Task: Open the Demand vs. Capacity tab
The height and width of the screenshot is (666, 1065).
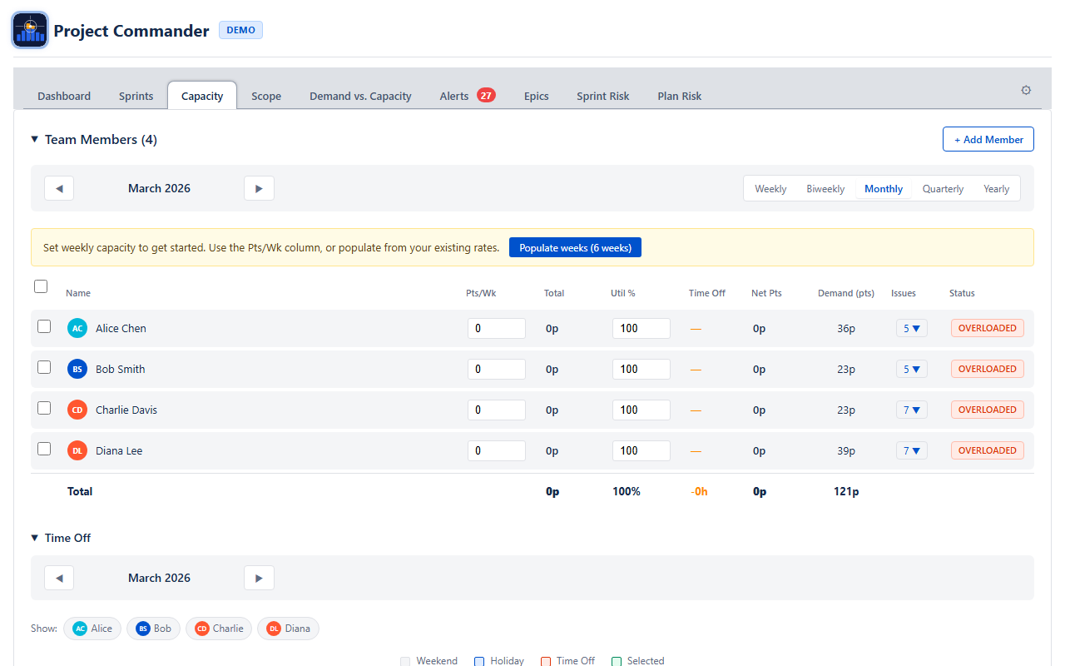Action: (360, 96)
